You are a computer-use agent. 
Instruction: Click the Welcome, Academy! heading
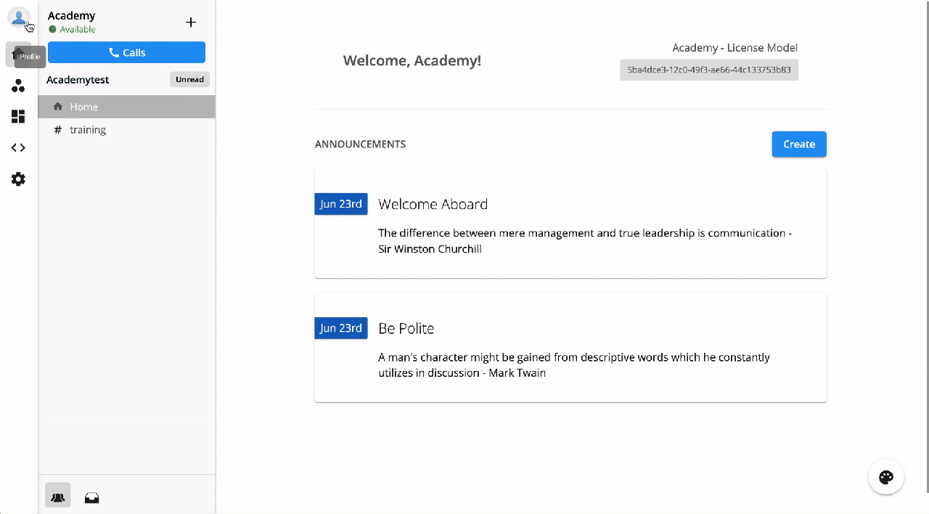(412, 60)
